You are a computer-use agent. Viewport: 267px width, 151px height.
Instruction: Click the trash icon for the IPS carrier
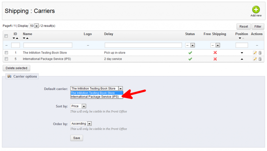pos(260,59)
